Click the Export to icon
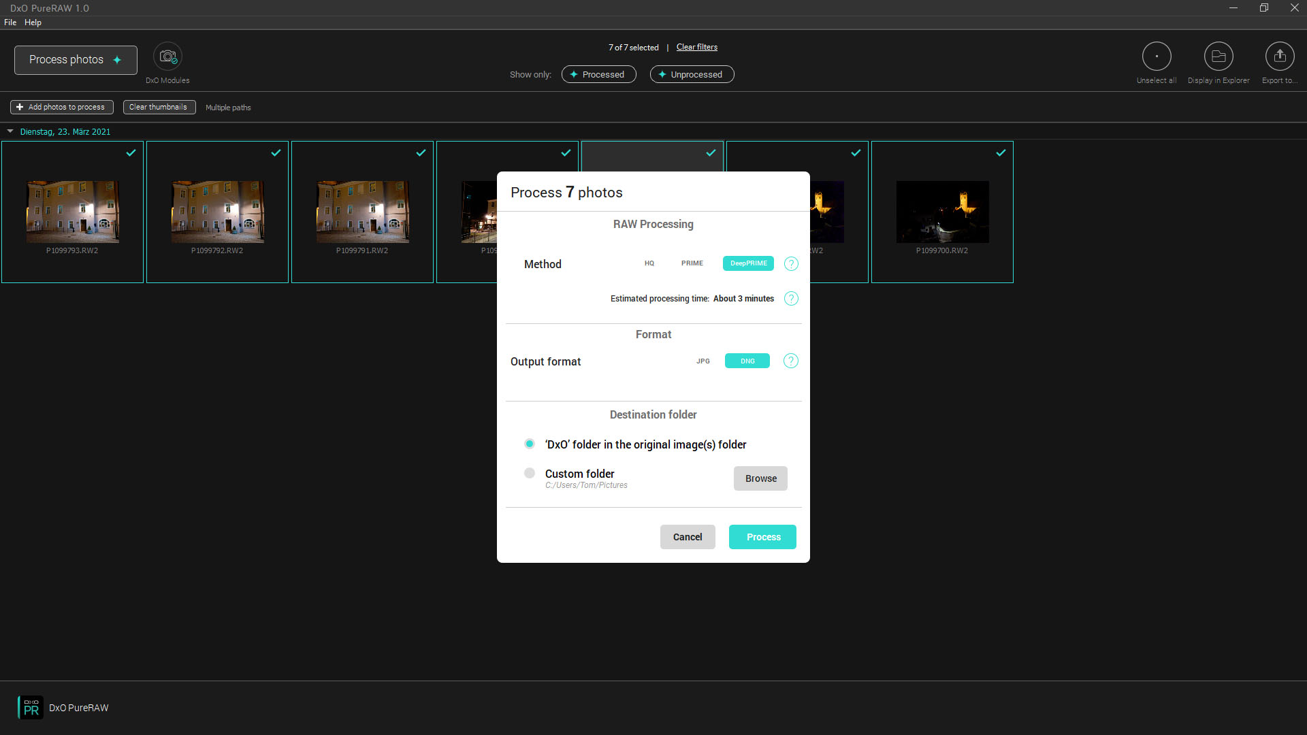Viewport: 1307px width, 735px height. [x=1279, y=56]
